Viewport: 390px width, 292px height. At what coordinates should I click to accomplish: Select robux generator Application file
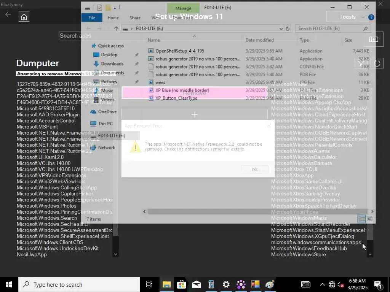[194, 59]
